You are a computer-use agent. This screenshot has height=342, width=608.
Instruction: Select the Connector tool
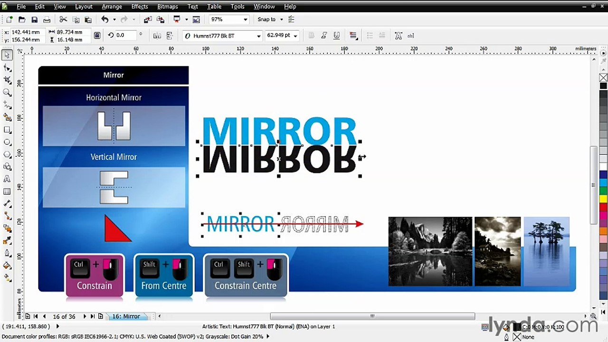click(7, 216)
